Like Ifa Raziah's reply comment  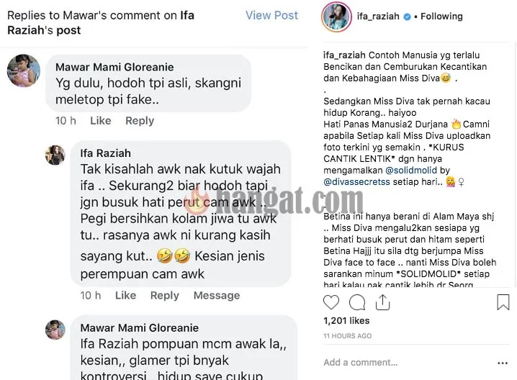(125, 295)
